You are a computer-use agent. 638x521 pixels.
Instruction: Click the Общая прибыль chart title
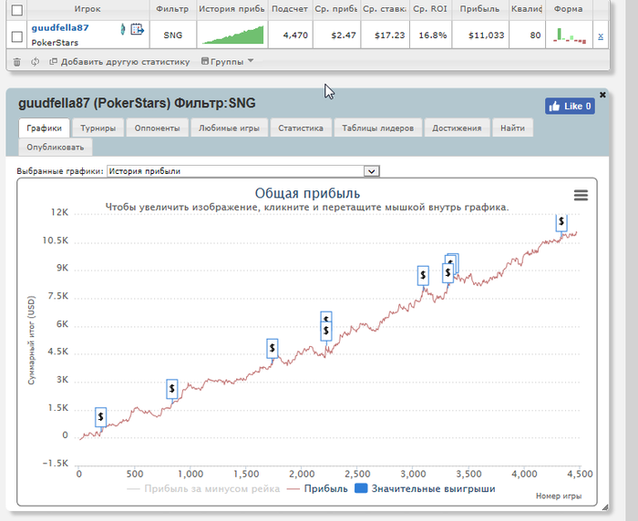click(307, 193)
